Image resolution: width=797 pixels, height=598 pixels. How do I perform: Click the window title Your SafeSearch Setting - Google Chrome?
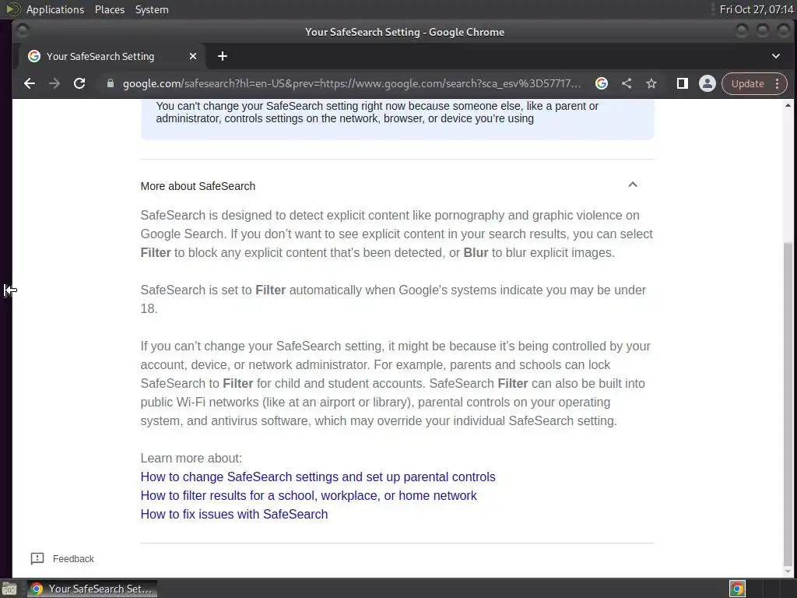pyautogui.click(x=405, y=32)
